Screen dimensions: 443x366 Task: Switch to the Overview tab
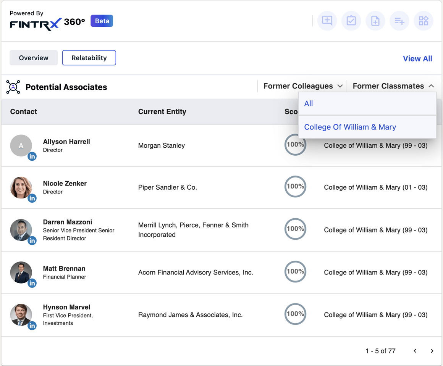pyautogui.click(x=34, y=58)
